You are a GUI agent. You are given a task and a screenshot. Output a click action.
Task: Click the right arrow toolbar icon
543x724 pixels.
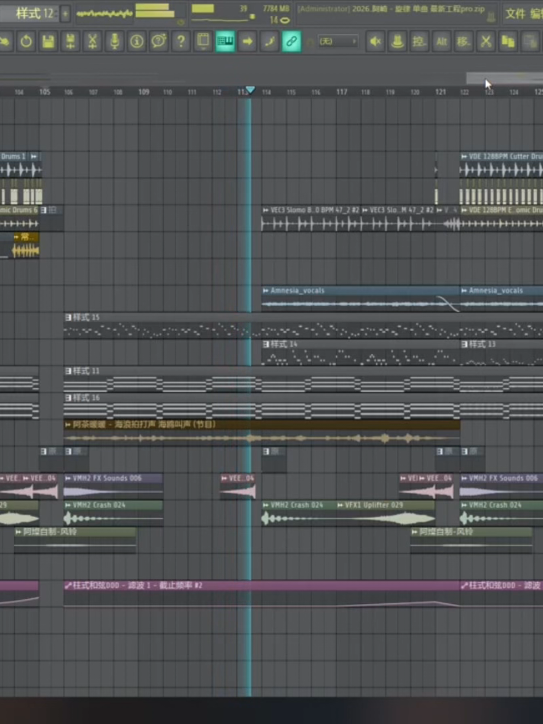pyautogui.click(x=247, y=41)
